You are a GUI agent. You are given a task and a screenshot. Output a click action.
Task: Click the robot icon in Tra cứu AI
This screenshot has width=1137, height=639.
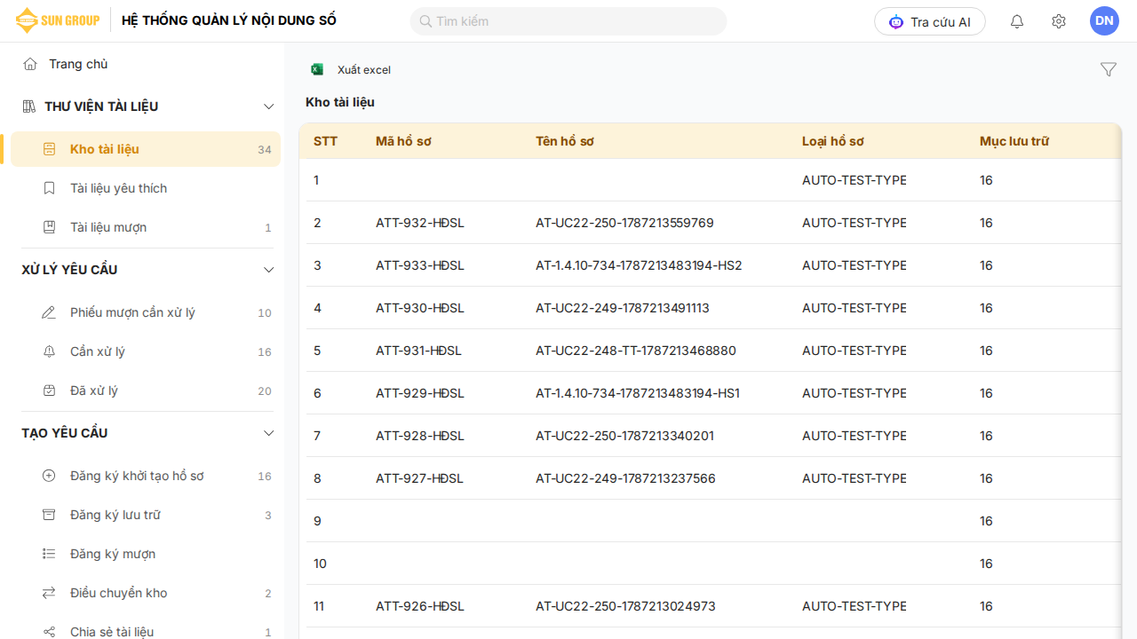point(896,22)
